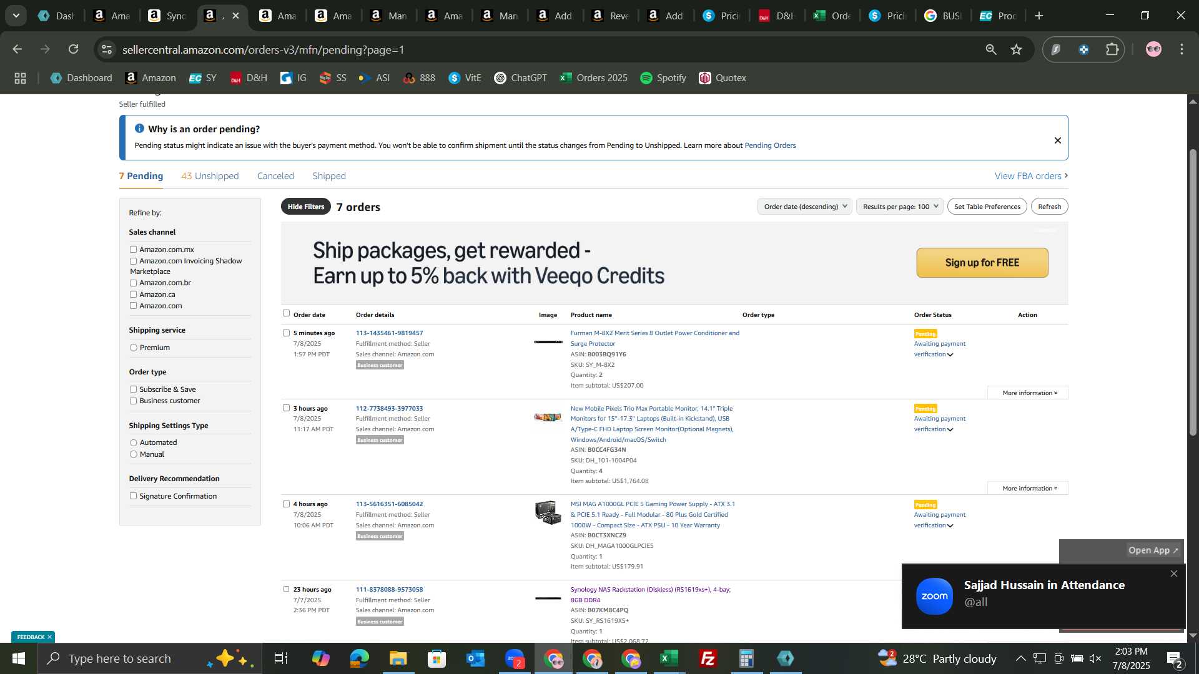The width and height of the screenshot is (1199, 674).
Task: Show hidden system tray icons
Action: pos(1020,658)
